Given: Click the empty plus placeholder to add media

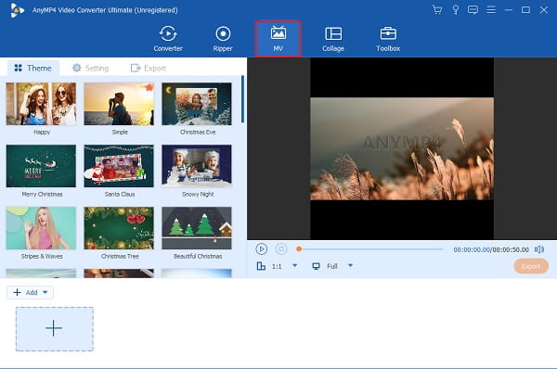Looking at the screenshot, I should [55, 328].
